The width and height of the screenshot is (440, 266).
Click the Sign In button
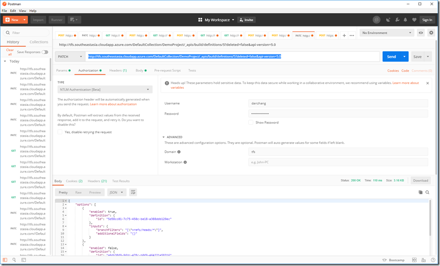pos(427,20)
